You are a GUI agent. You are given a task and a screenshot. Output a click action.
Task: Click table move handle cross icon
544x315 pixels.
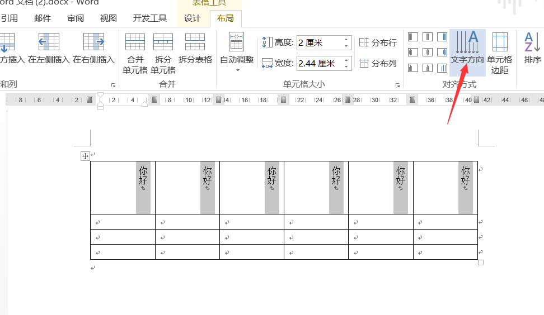(x=85, y=156)
